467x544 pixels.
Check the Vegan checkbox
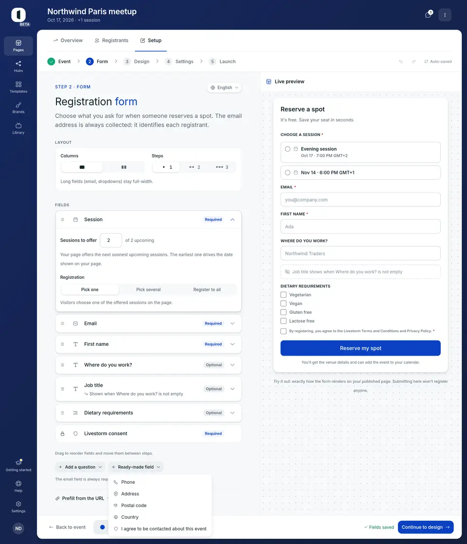pos(284,303)
